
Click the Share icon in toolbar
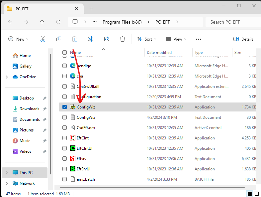click(107, 39)
